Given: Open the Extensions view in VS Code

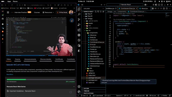Looking at the screenshot, I should pos(79,30).
